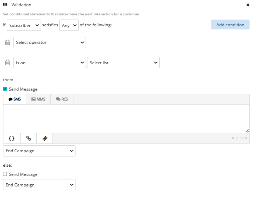Close the Validation dialog
This screenshot has height=198, width=253.
248,5
